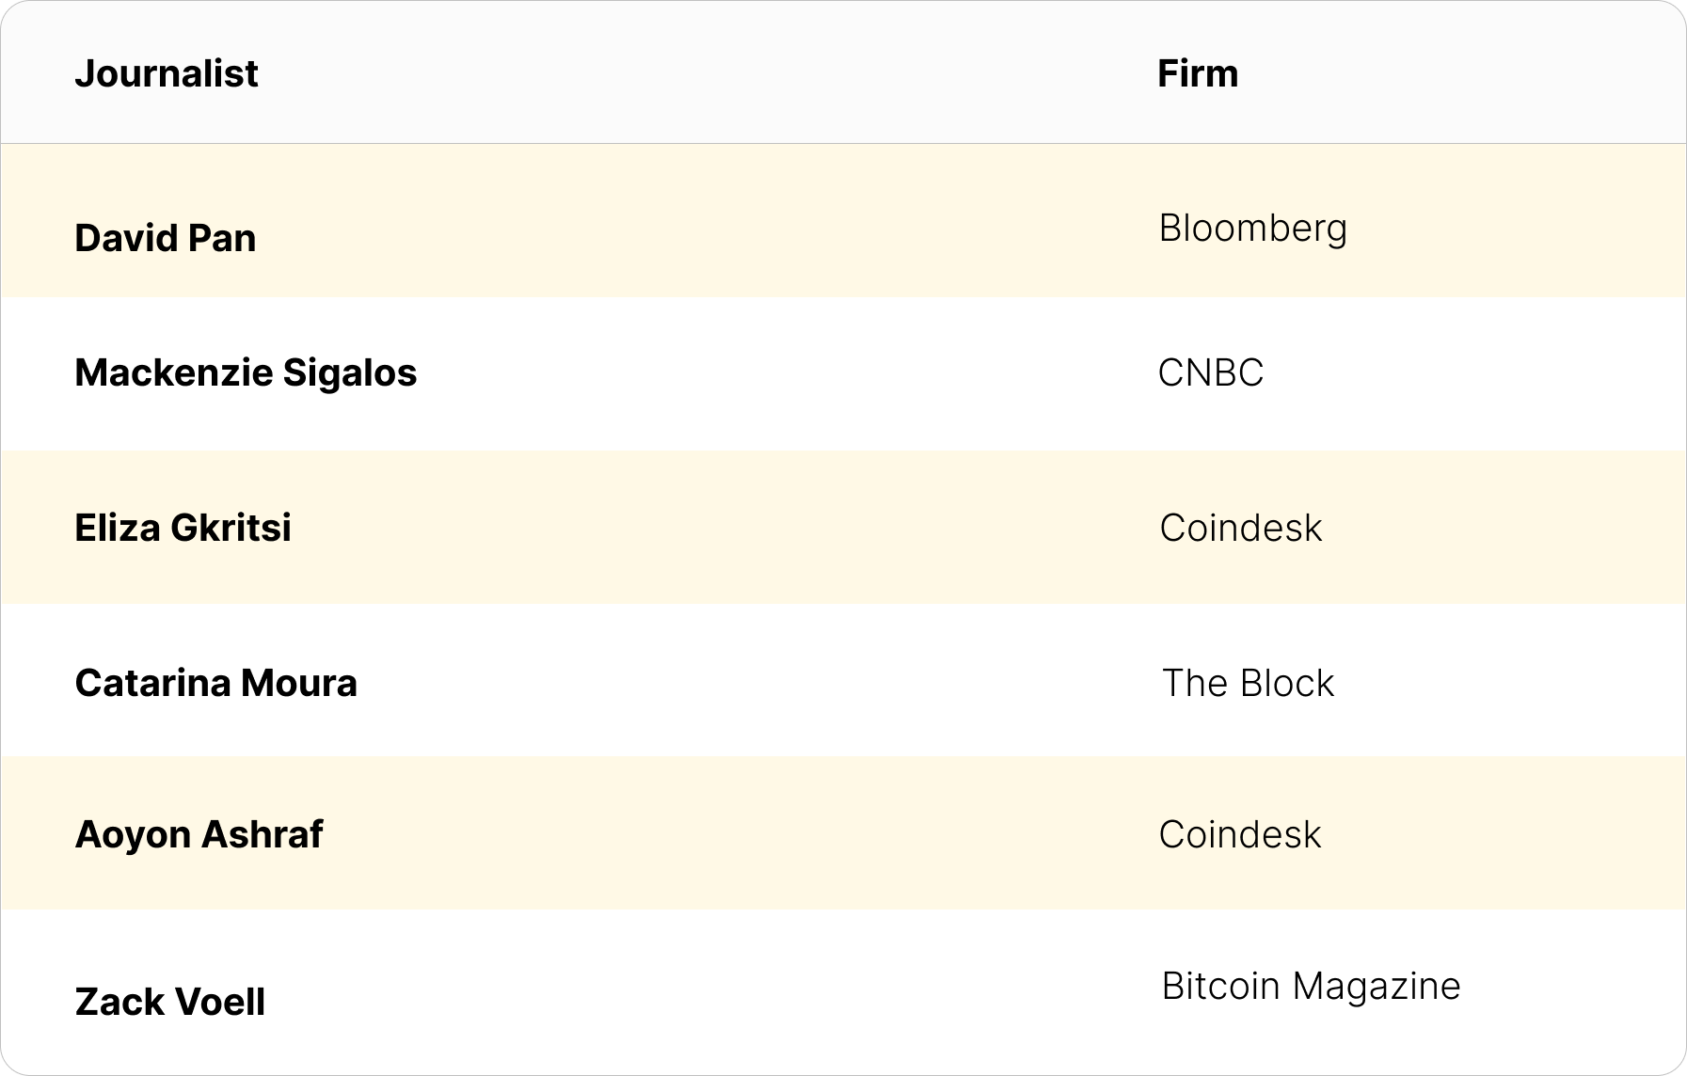Click the word Voell in the last row
Viewport: 1687px width, 1076px height.
click(x=221, y=1002)
